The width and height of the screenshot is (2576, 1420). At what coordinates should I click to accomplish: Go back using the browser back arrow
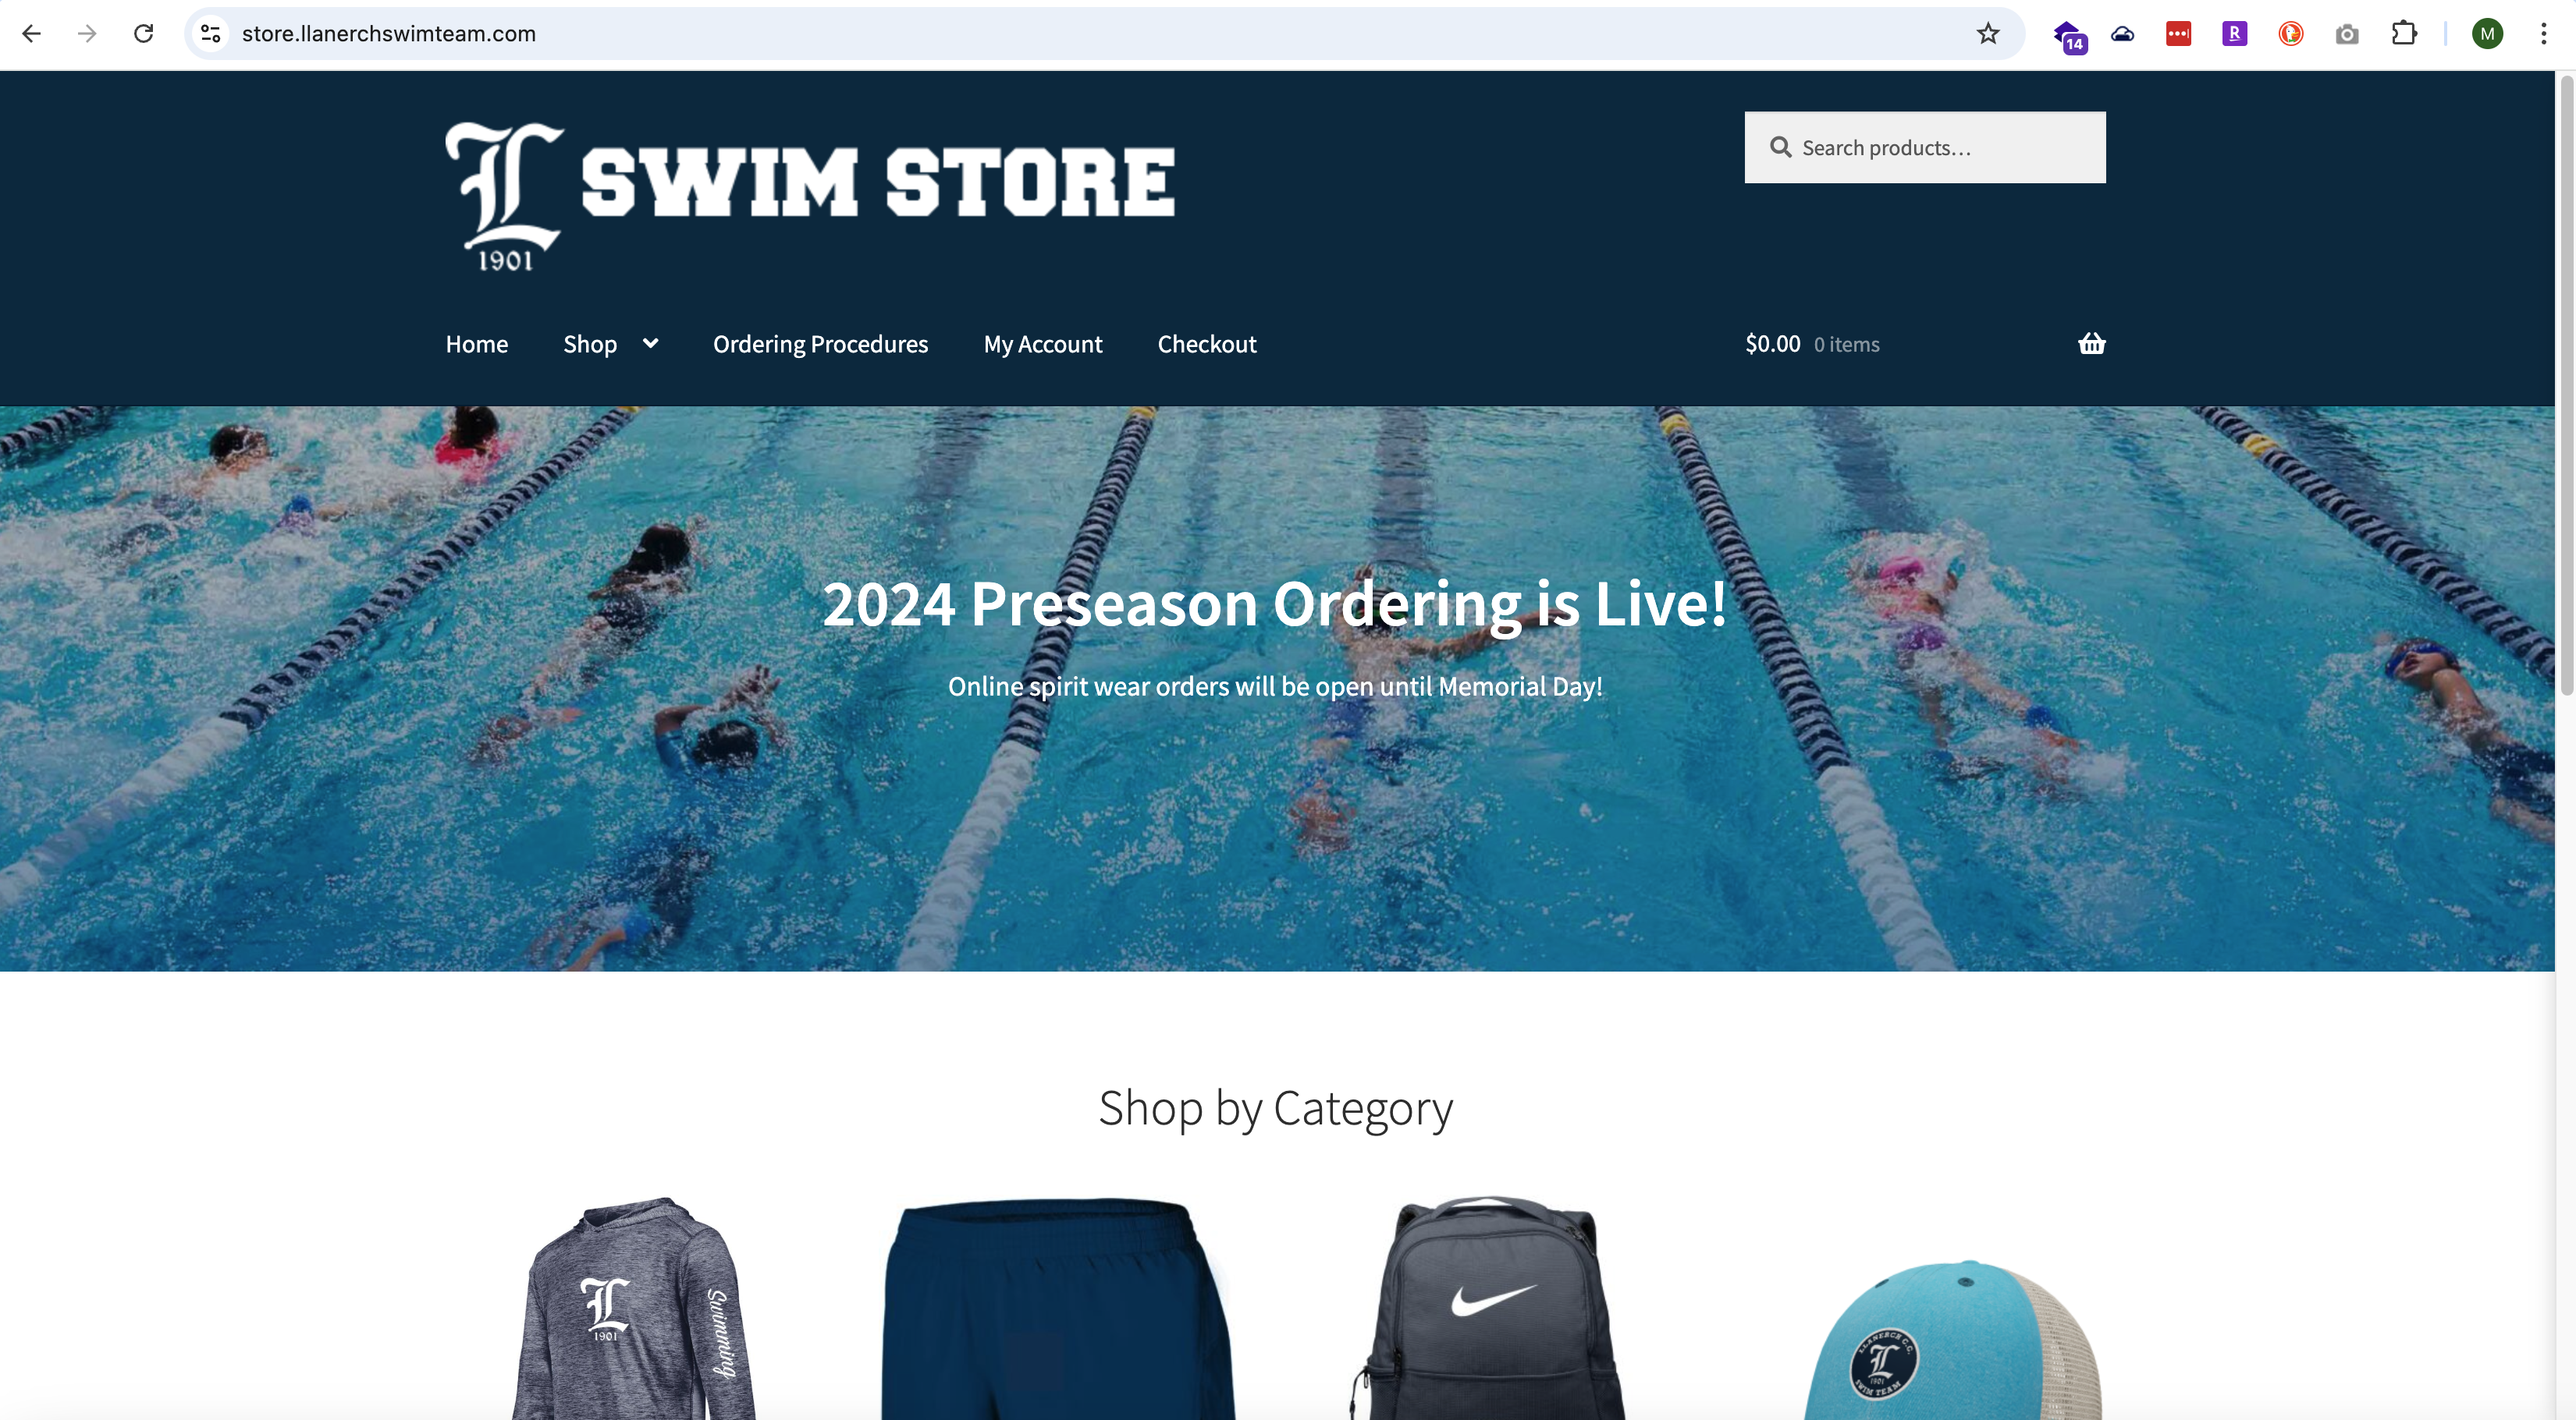pyautogui.click(x=32, y=34)
